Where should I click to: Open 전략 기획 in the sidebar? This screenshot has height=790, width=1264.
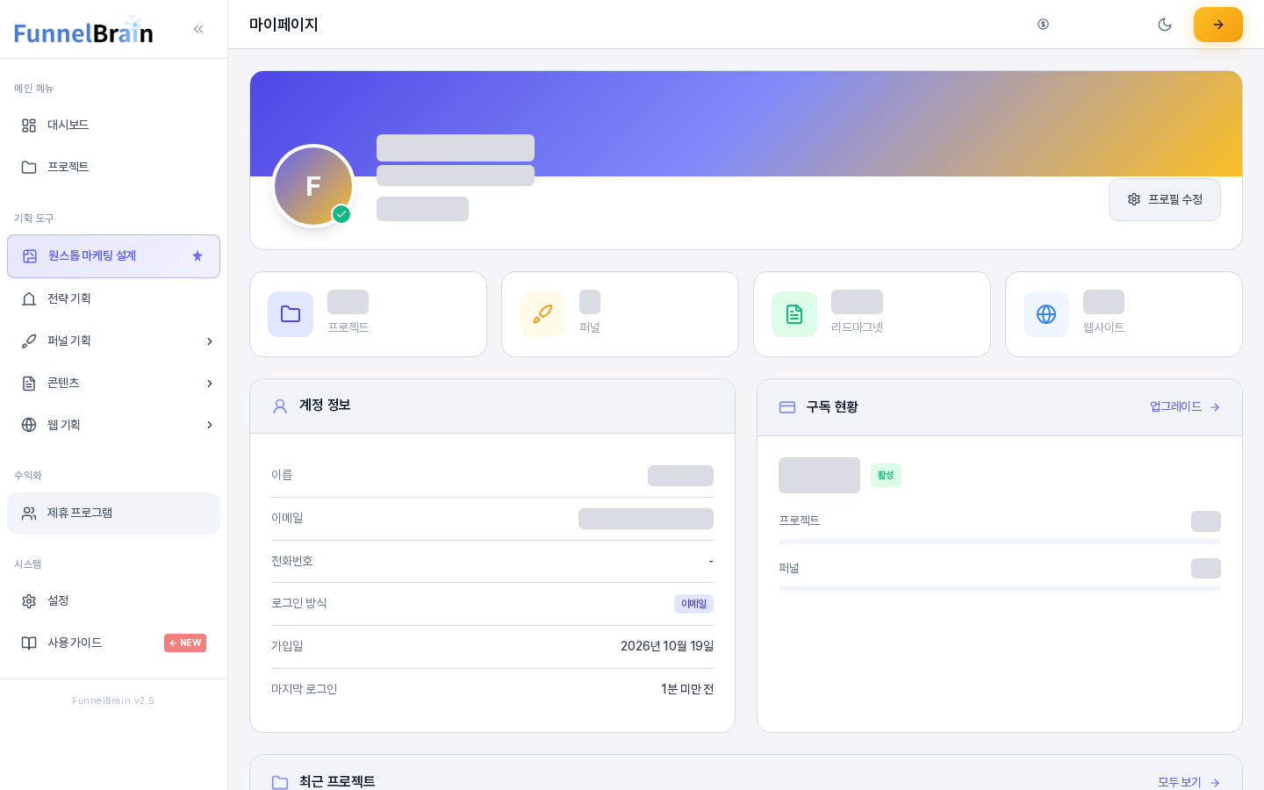[x=113, y=299]
